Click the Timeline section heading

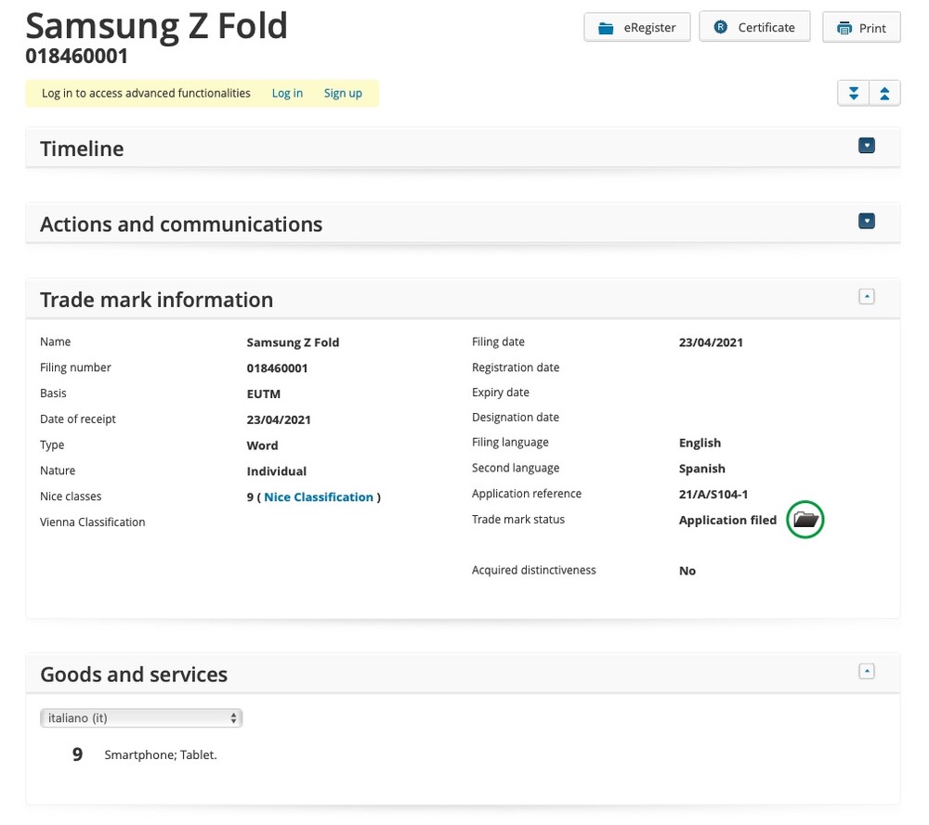pos(82,148)
